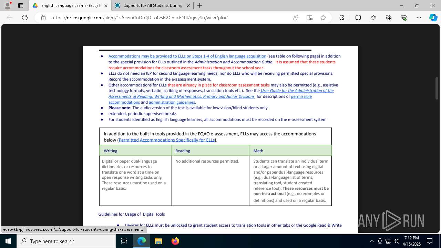
Task: Open Task View on taskbar
Action: (x=124, y=241)
